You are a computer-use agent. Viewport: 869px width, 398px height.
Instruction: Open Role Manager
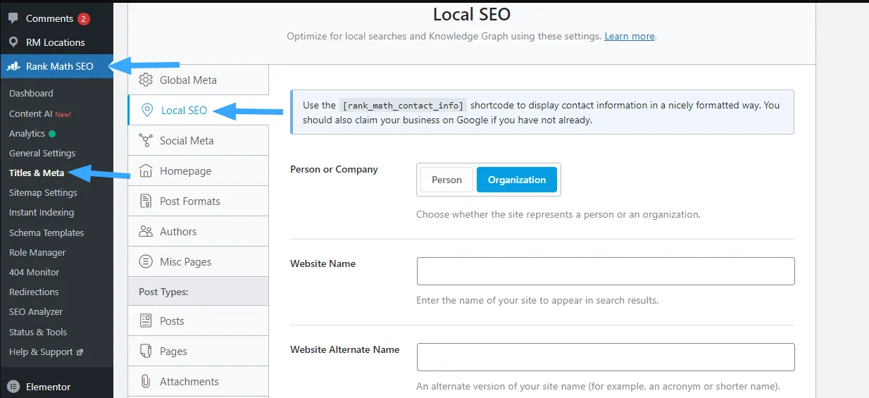[x=37, y=252]
